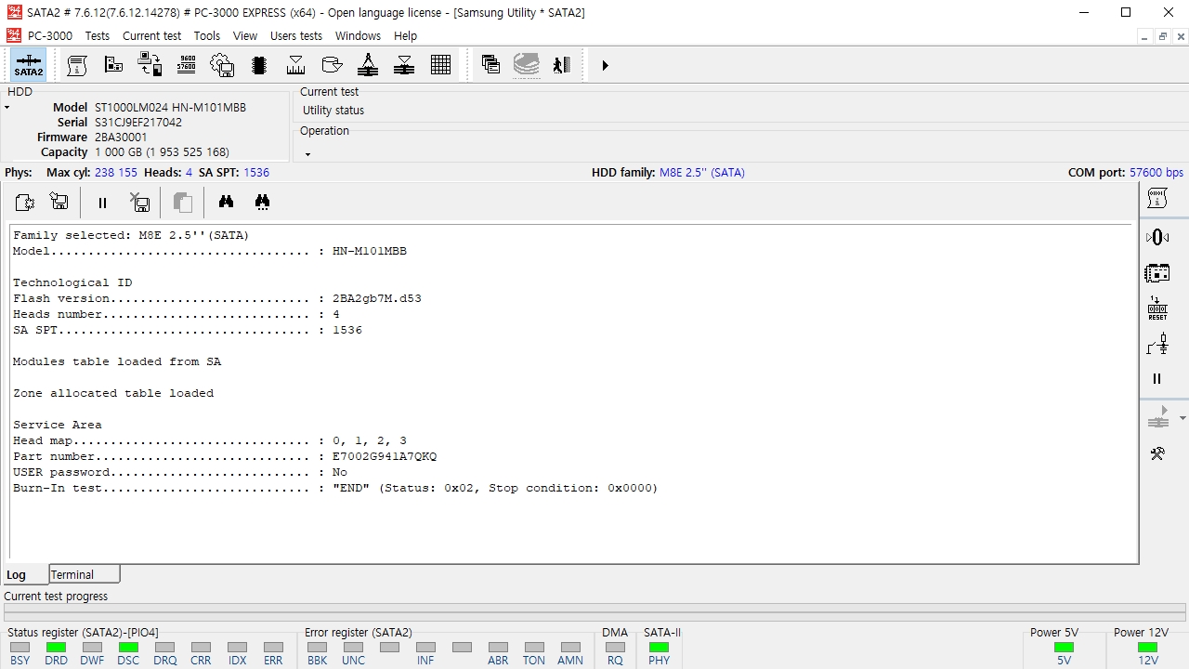Viewport: 1189px width, 669px height.
Task: Click the Power 12V indicator
Action: (x=1148, y=647)
